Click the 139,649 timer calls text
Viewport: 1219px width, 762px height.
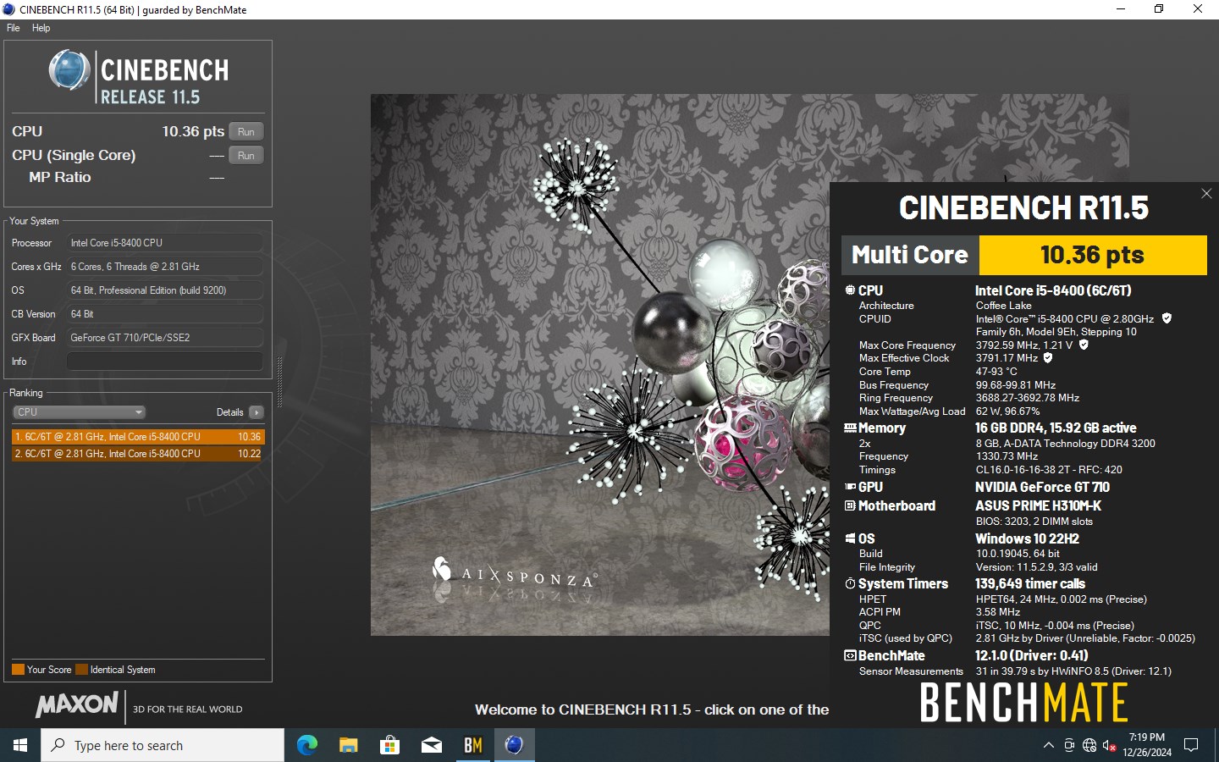[x=1029, y=583]
